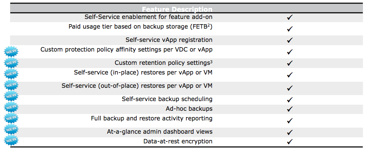Click the Feature Description header

(177, 9)
